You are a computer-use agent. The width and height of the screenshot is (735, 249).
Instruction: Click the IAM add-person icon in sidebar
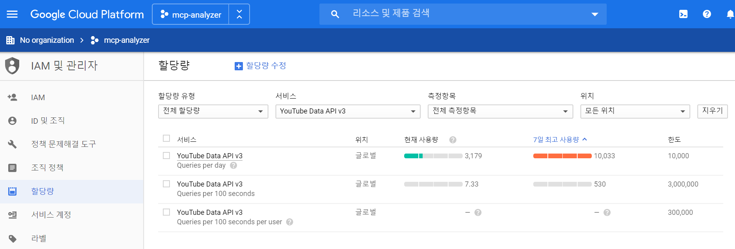[x=12, y=97]
